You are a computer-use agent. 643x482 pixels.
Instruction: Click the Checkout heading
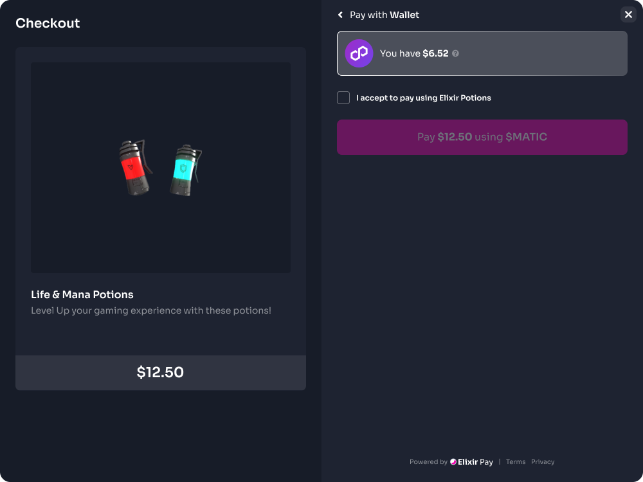48,23
